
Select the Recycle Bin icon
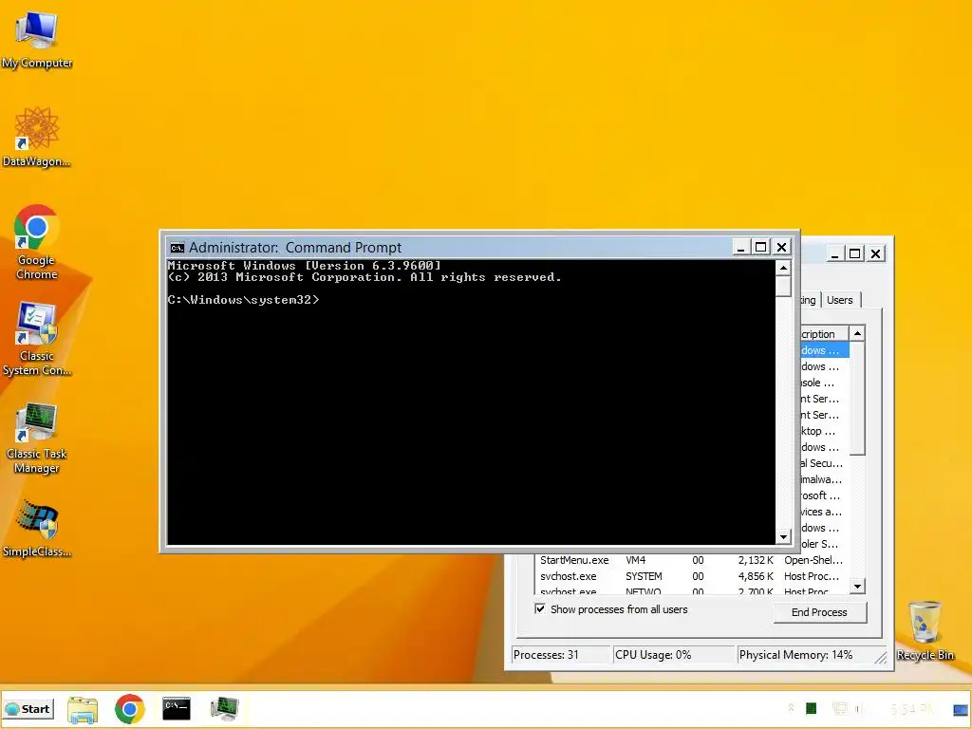[925, 630]
